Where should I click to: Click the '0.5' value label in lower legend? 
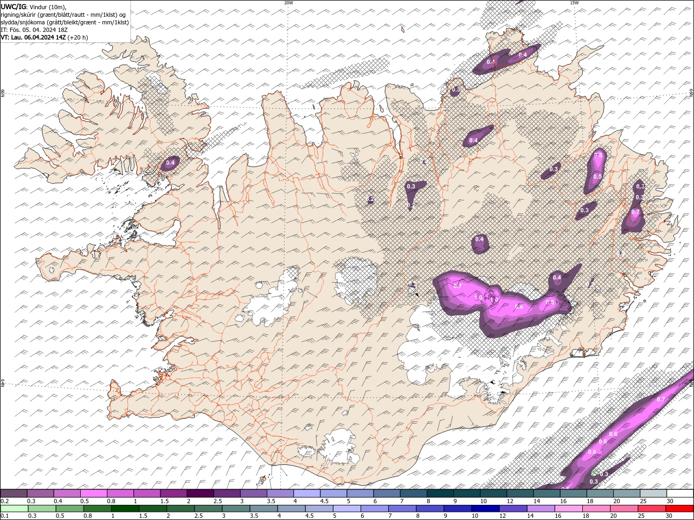60,516
